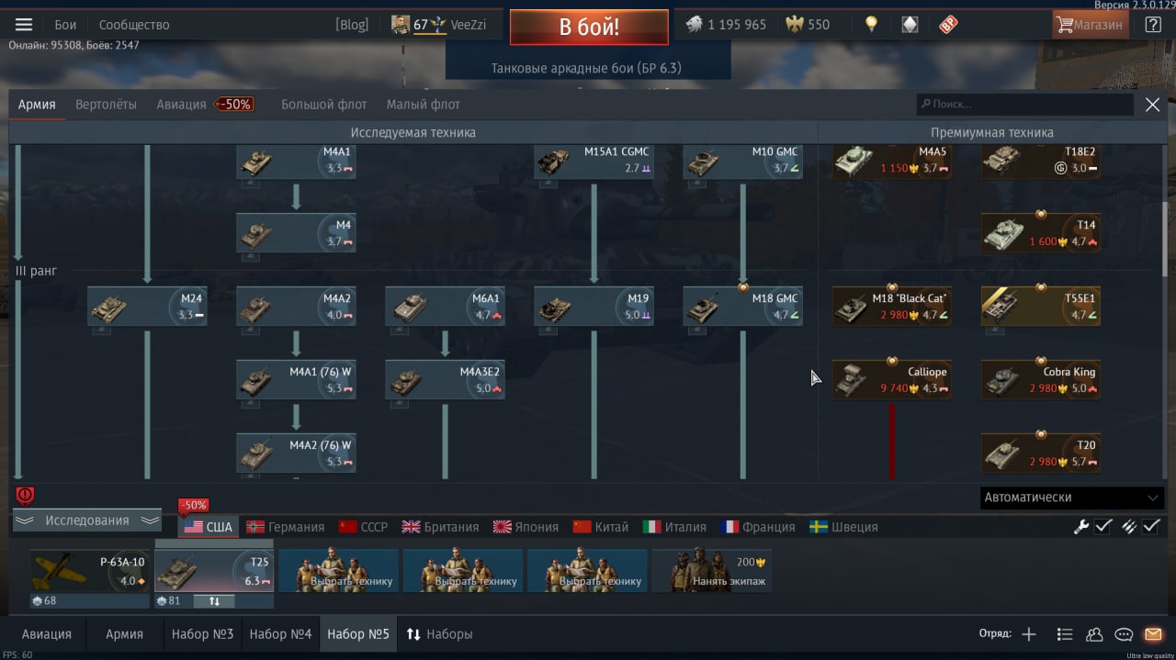Open the Магазин shop button
The height and width of the screenshot is (660, 1176).
[x=1090, y=25]
